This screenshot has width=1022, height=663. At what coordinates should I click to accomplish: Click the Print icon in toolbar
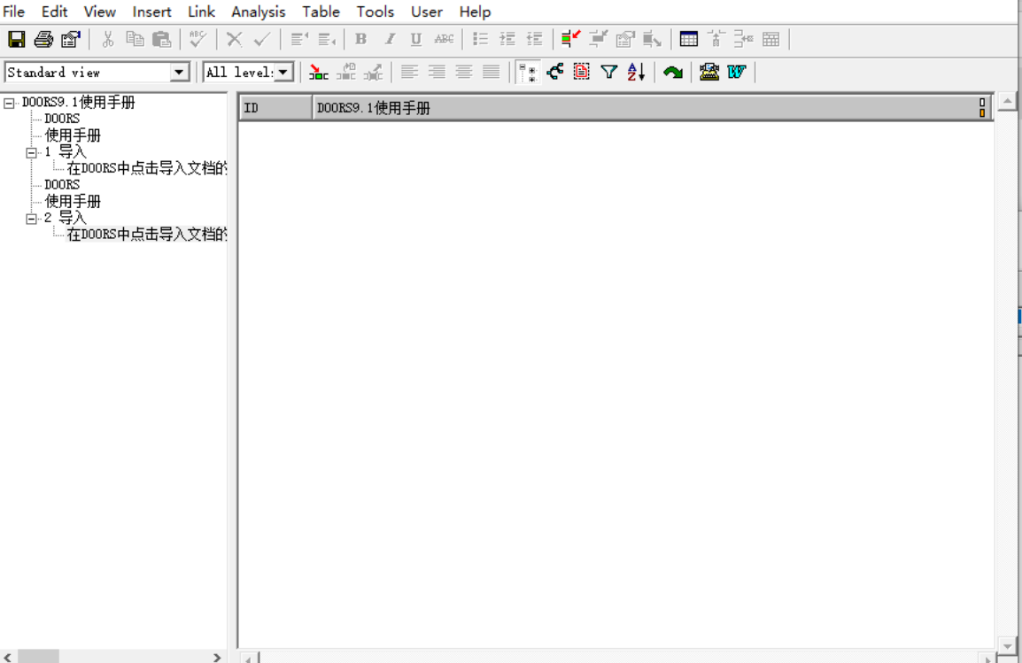43,39
